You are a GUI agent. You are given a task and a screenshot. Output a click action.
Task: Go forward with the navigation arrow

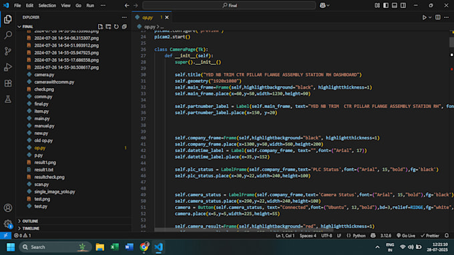136,5
